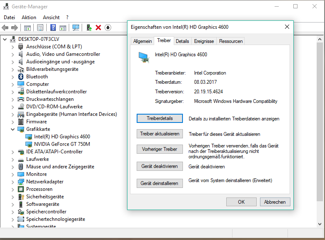Switch to the Details tab
The image size is (325, 240).
[x=182, y=41]
